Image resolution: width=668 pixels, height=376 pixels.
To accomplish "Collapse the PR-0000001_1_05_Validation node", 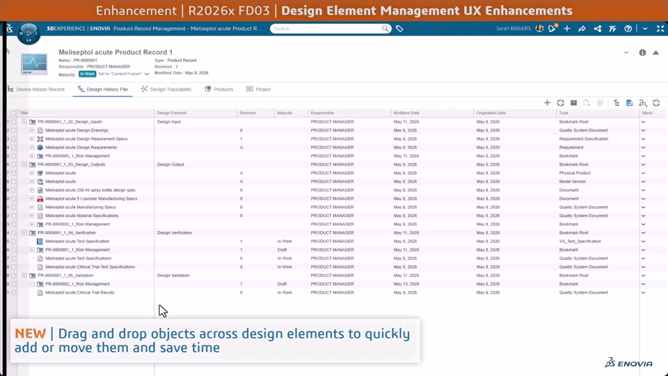I will coord(24,276).
